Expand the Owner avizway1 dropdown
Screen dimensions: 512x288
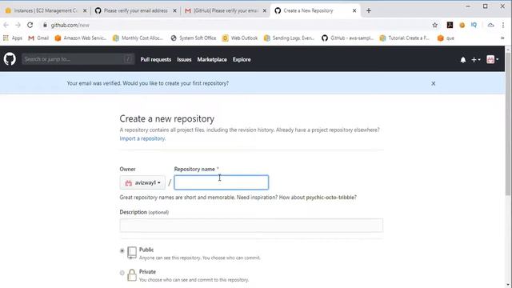tap(142, 182)
